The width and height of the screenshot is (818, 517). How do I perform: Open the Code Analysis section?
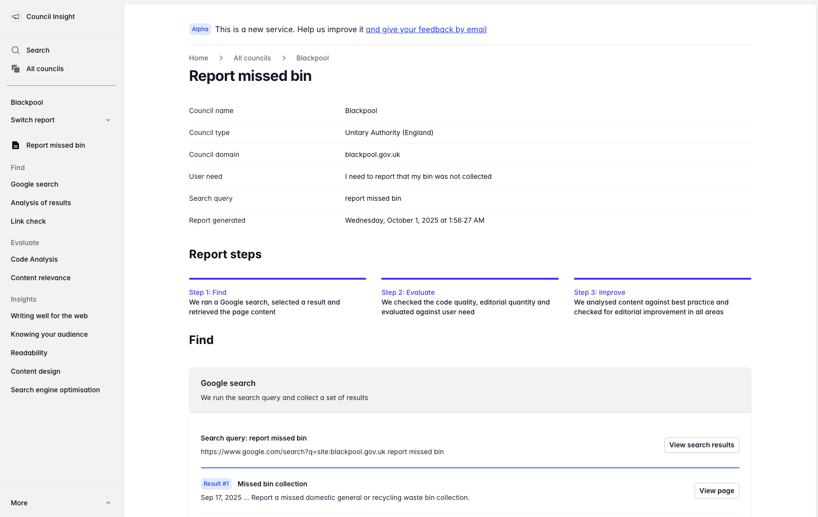34,259
